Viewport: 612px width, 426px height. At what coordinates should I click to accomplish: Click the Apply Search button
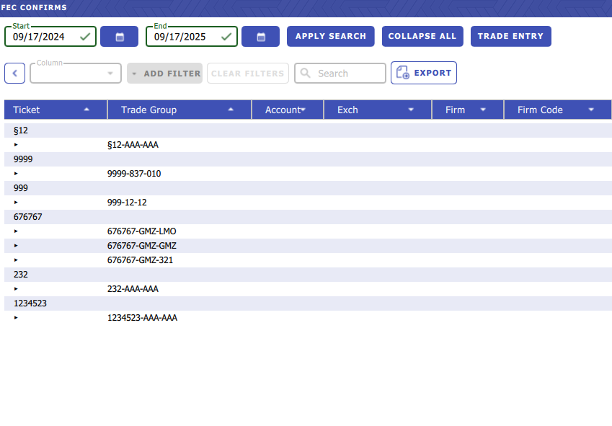(330, 37)
